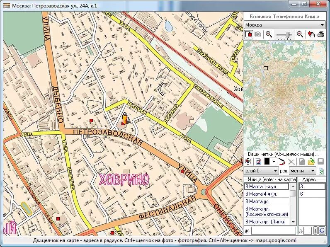Click the round shapes marker-type icon
Image resolution: width=330 pixels, height=247 pixels.
(x=248, y=162)
